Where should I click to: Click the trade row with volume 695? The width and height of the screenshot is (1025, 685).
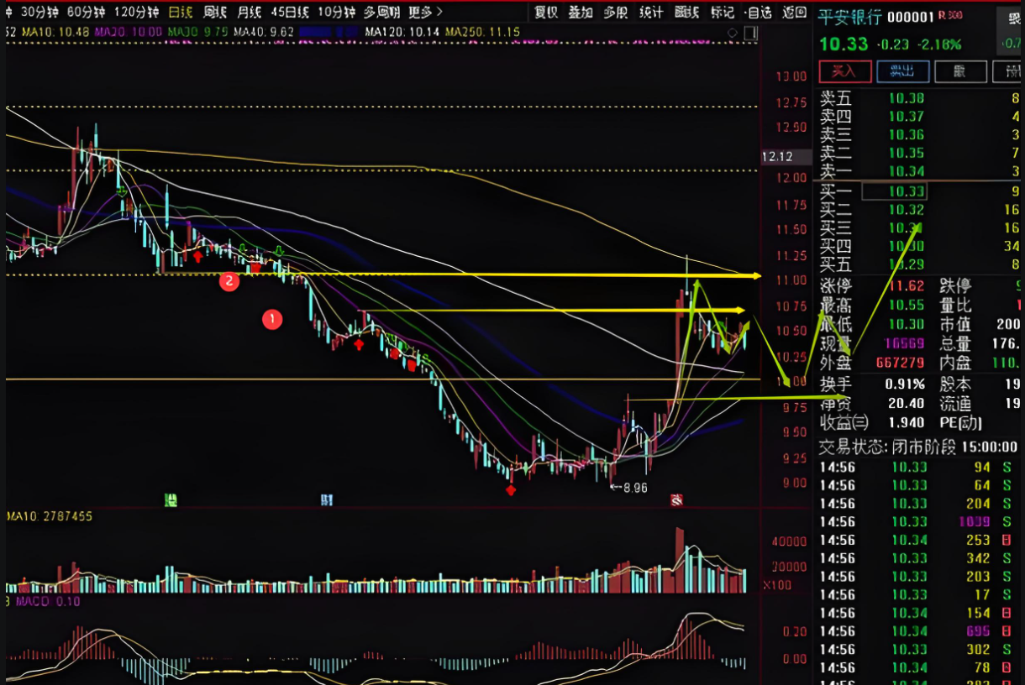point(919,630)
